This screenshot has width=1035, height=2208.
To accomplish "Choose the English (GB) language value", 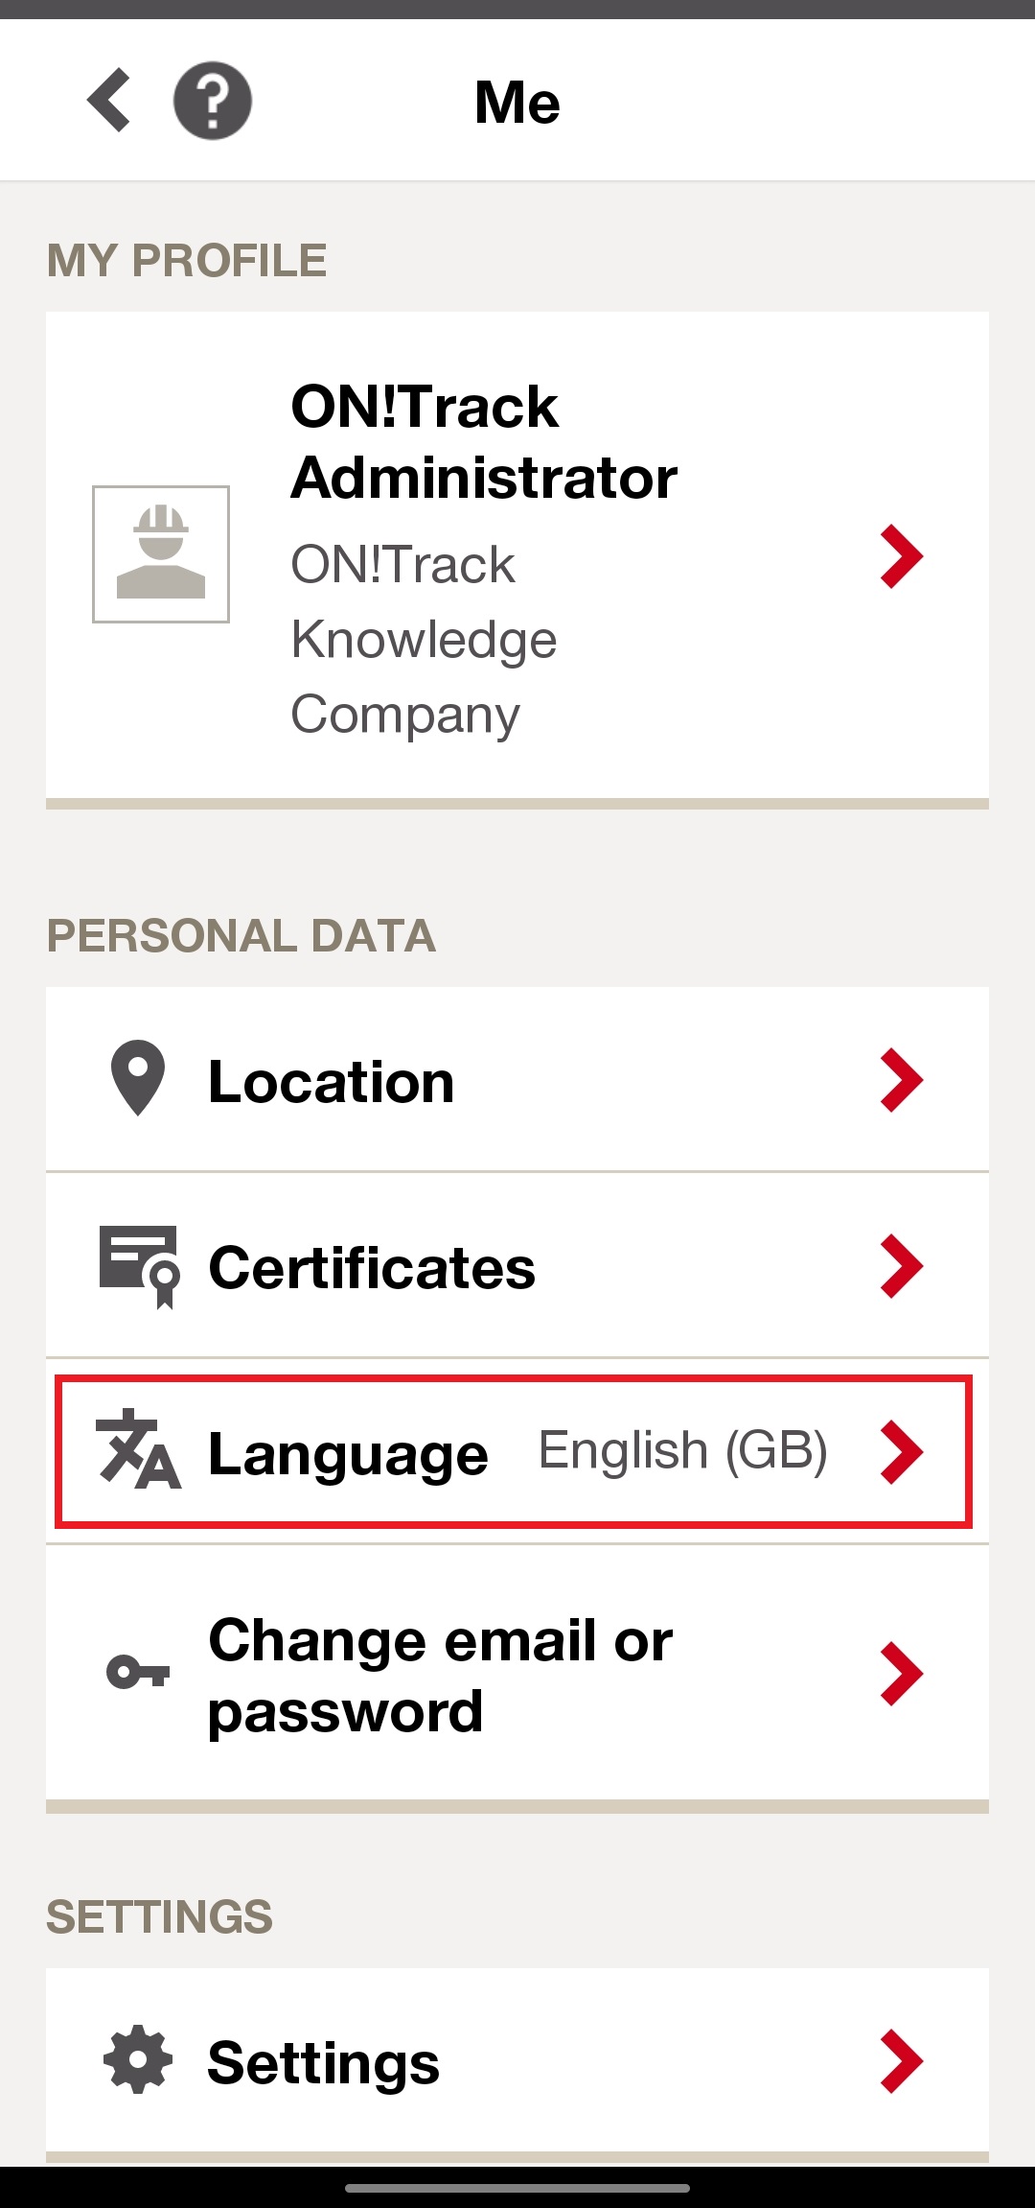I will pyautogui.click(x=682, y=1450).
